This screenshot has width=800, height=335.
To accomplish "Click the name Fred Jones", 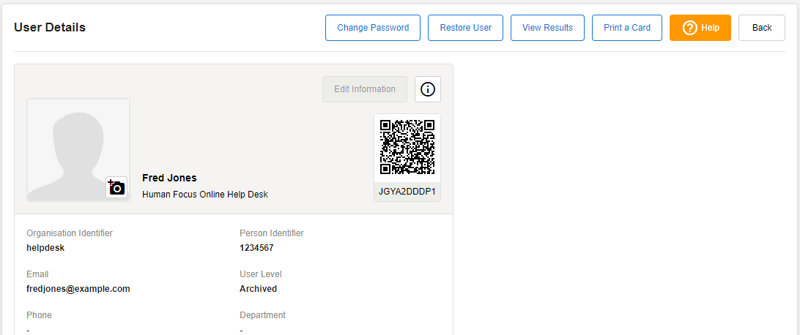I will click(169, 178).
